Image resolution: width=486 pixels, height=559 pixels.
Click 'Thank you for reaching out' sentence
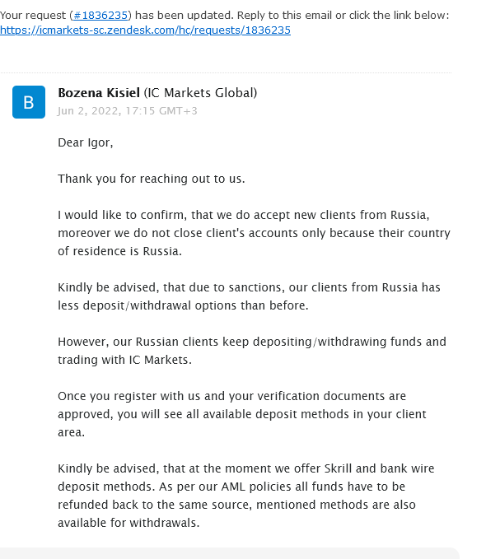tap(152, 179)
